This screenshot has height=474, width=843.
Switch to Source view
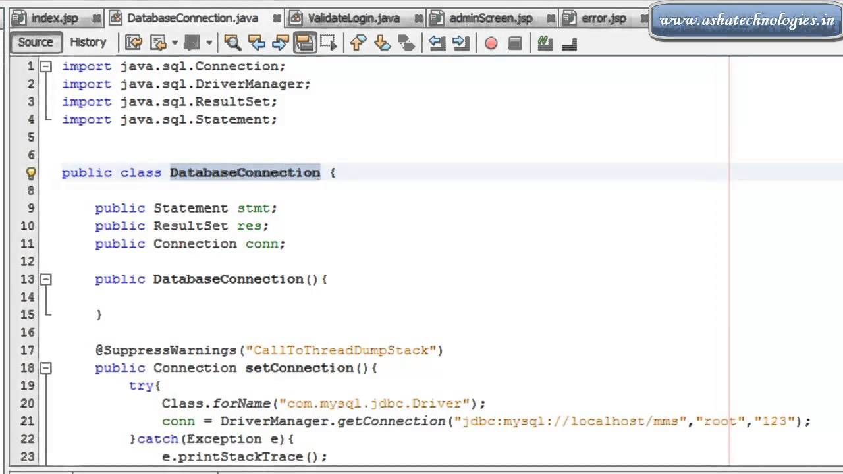point(36,43)
